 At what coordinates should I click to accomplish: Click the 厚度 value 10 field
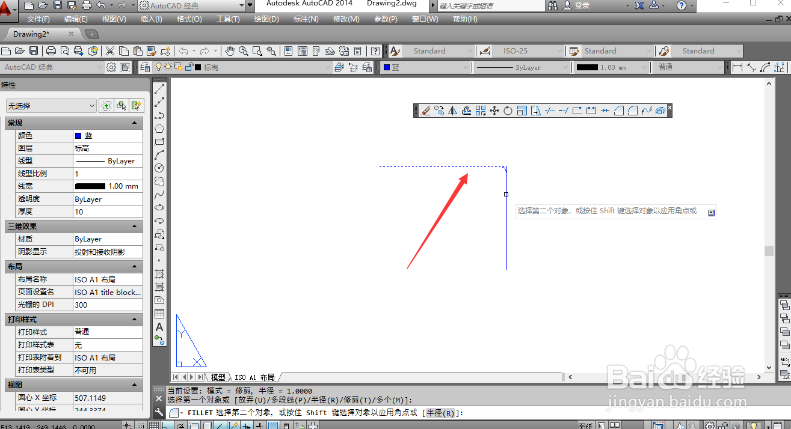[x=108, y=211]
